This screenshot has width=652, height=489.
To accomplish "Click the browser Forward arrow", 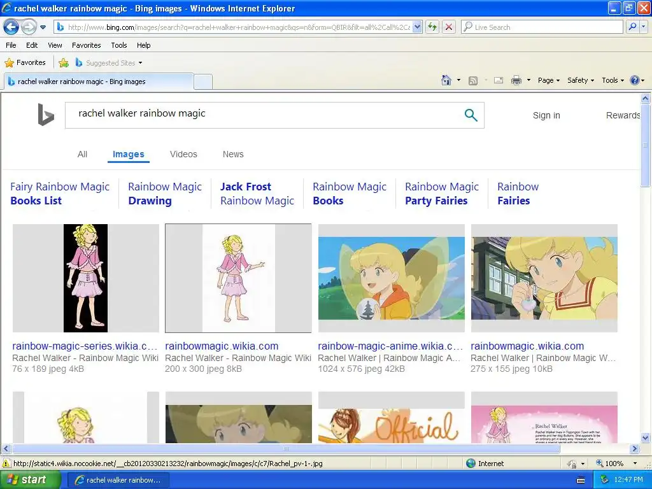I will (x=29, y=27).
